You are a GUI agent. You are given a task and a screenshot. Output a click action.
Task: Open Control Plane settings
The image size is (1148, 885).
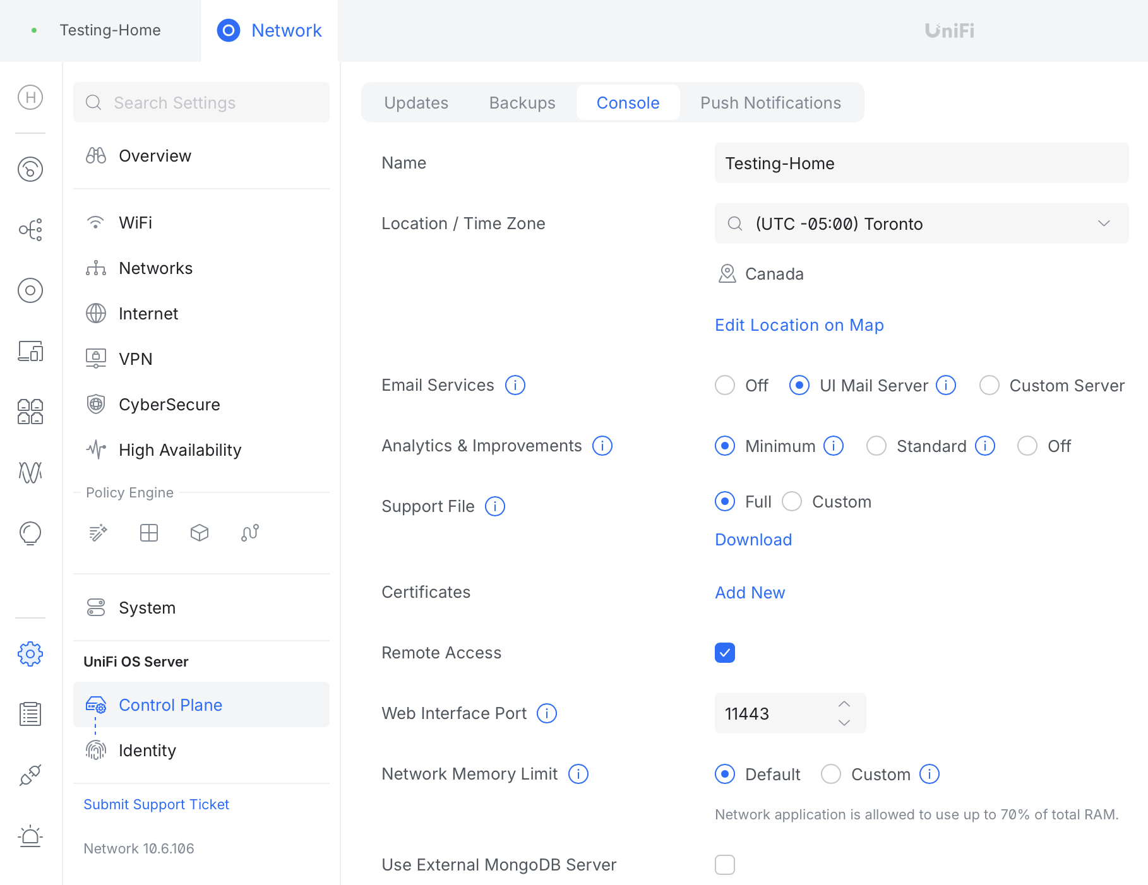point(201,704)
